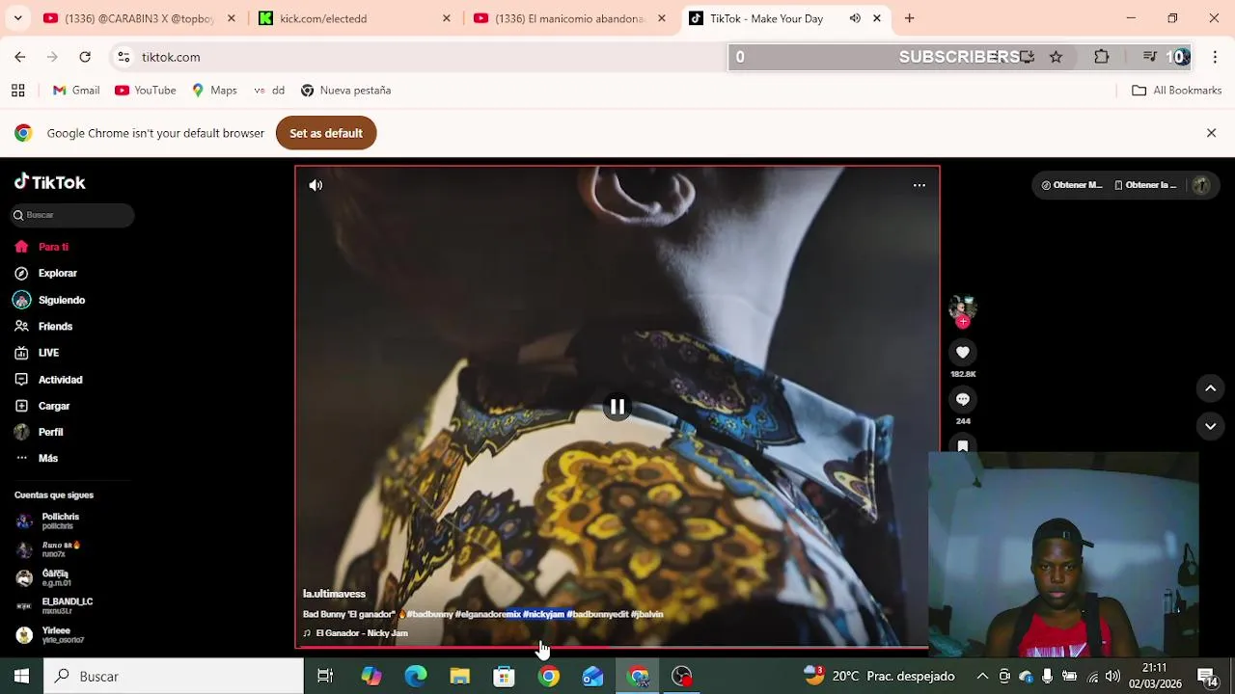This screenshot has width=1235, height=694.
Task: Click the #nickyjam hashtag
Action: pyautogui.click(x=543, y=614)
